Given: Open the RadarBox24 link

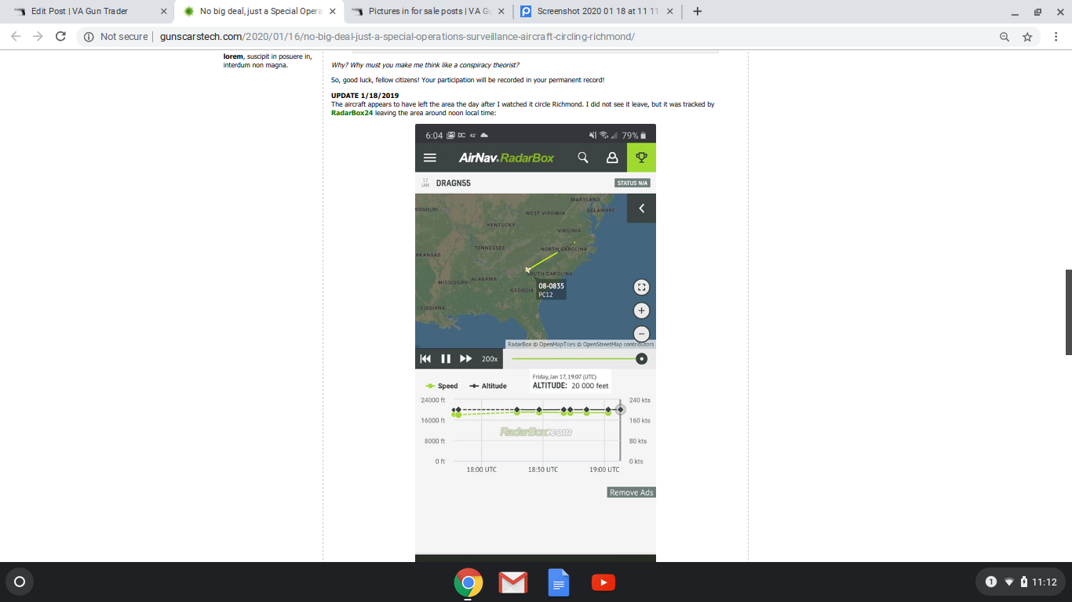Looking at the screenshot, I should pyautogui.click(x=352, y=113).
